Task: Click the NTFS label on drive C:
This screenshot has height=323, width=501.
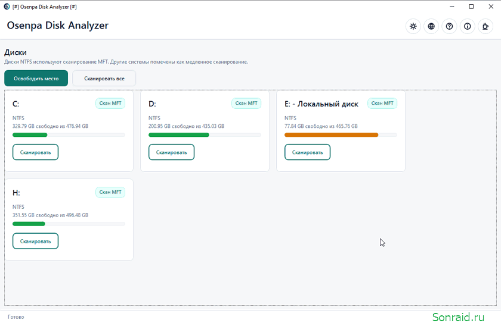Action: tap(18, 118)
